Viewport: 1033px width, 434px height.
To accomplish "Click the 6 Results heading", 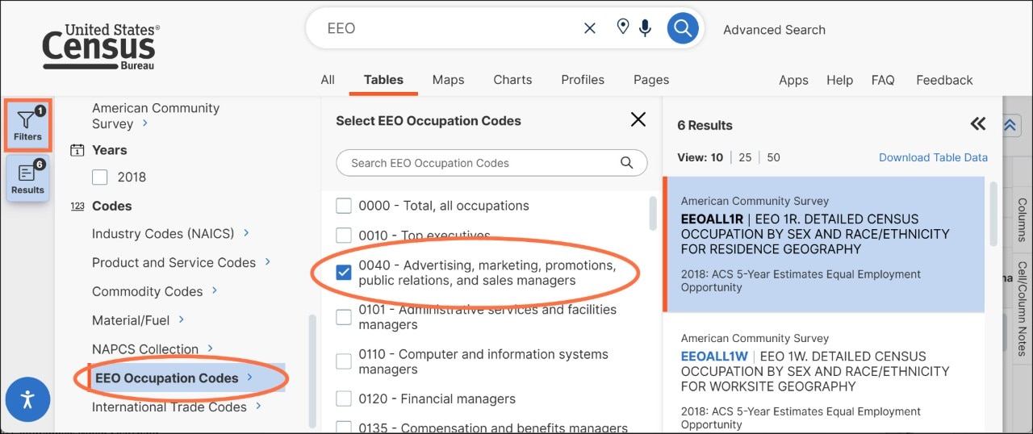I will point(705,125).
